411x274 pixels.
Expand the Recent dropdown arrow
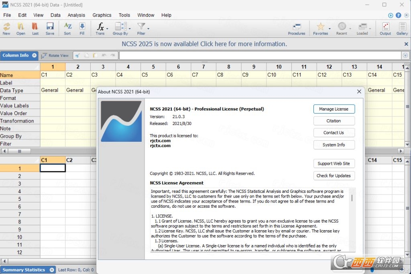pos(350,29)
